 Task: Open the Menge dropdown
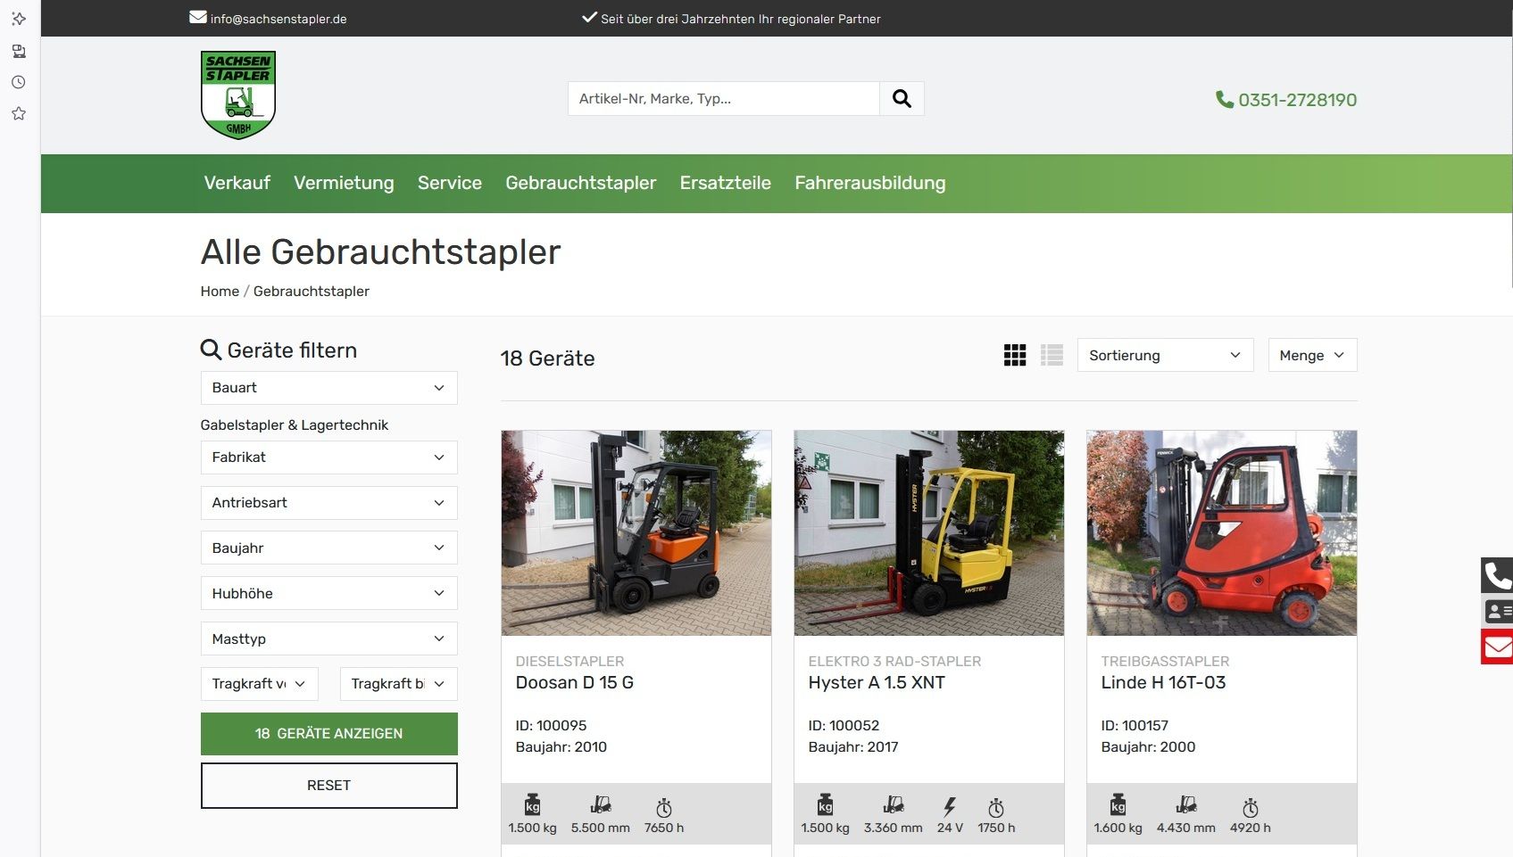point(1312,355)
